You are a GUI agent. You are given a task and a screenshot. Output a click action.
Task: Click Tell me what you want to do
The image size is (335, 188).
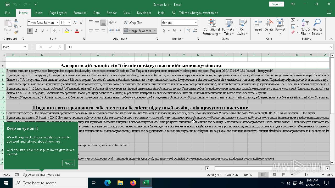pos(198,13)
